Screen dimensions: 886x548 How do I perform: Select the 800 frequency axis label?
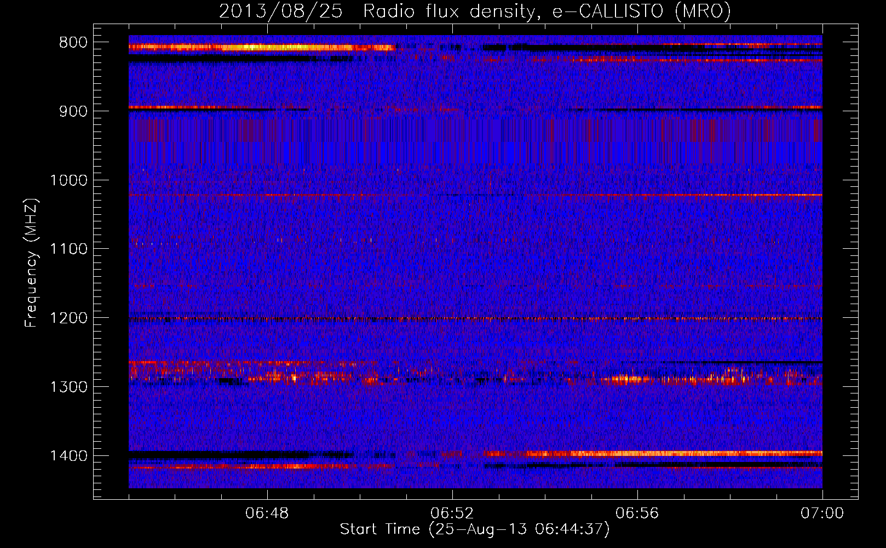click(x=73, y=43)
